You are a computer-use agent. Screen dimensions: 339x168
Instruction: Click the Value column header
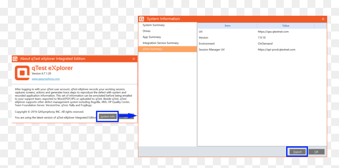coord(286,26)
